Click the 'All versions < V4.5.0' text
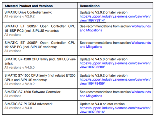 click(19, 67)
